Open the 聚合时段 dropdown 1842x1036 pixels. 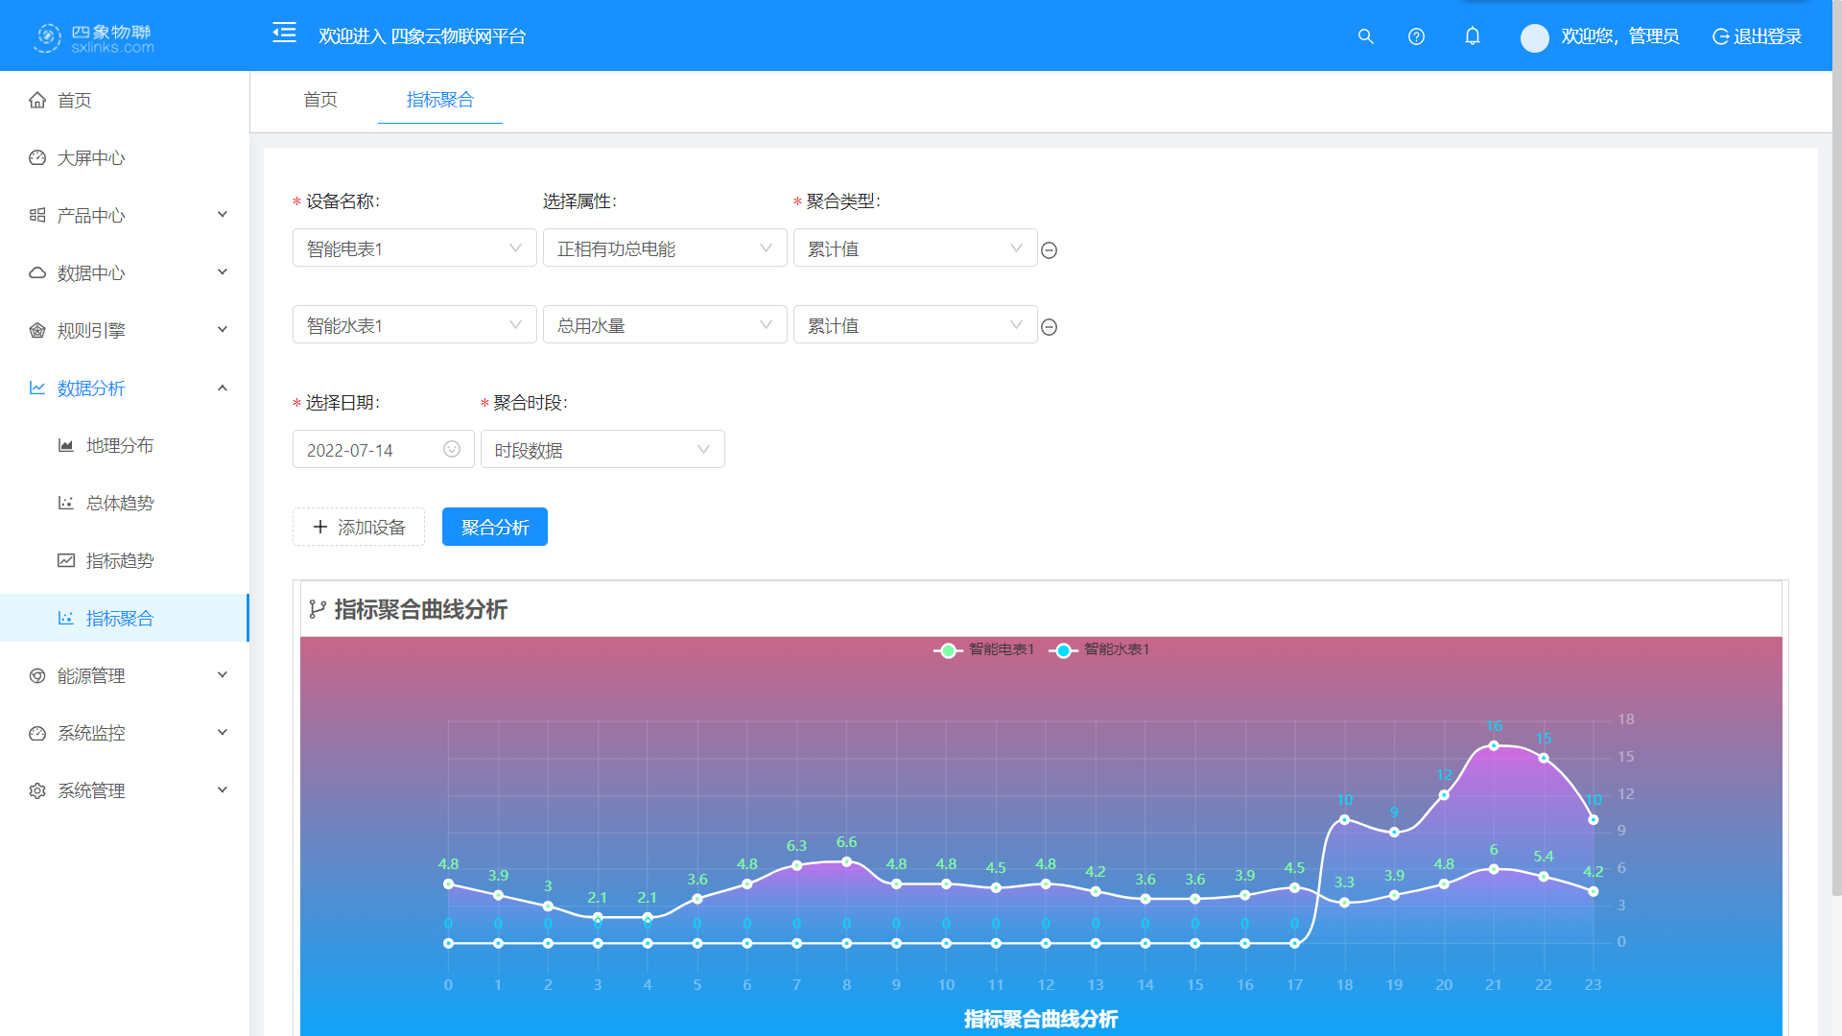pyautogui.click(x=602, y=449)
